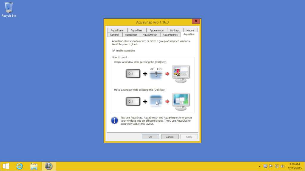Show hidden tray icons arrow
The width and height of the screenshot is (305, 171).
pyautogui.click(x=259, y=166)
